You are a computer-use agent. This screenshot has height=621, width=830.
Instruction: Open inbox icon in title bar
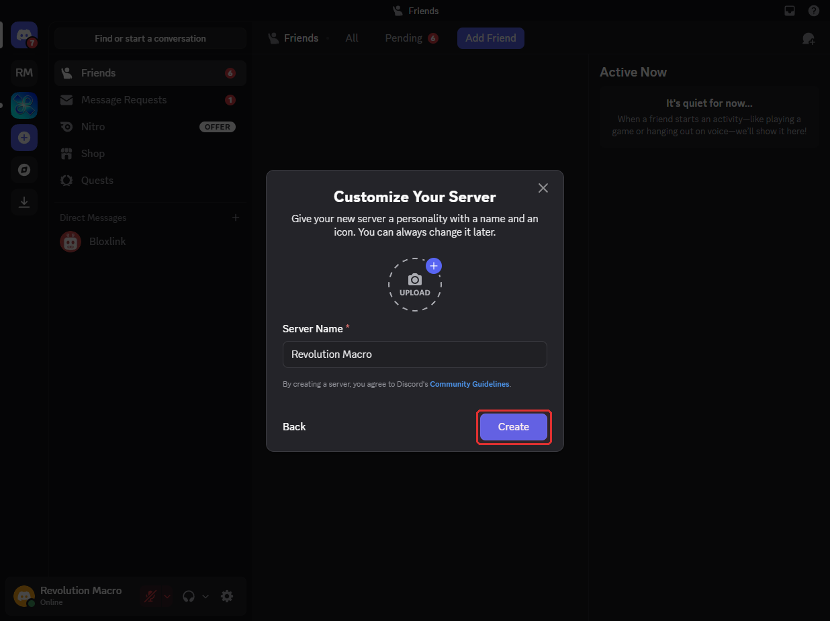pyautogui.click(x=790, y=11)
